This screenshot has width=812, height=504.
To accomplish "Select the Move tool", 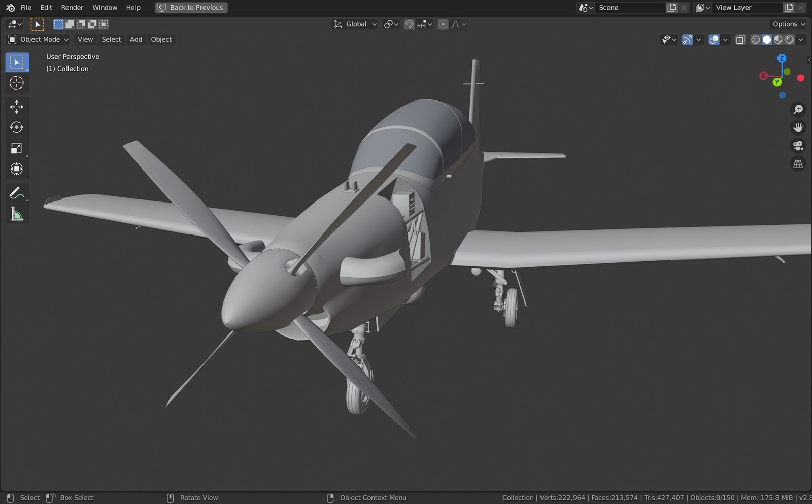I will tap(17, 107).
